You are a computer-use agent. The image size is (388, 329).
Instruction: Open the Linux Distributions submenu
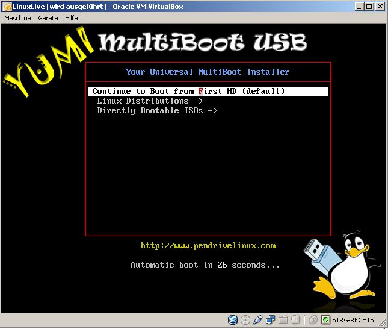point(150,101)
